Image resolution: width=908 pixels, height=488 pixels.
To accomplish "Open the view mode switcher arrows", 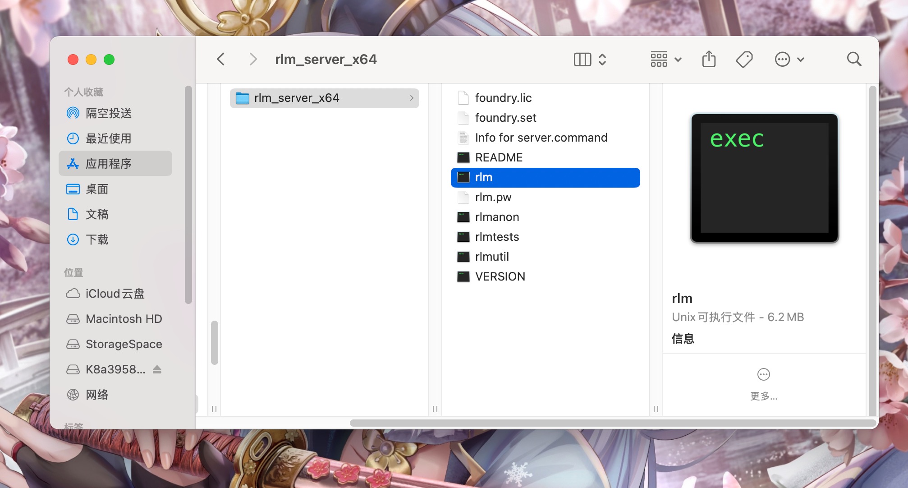I will click(602, 59).
